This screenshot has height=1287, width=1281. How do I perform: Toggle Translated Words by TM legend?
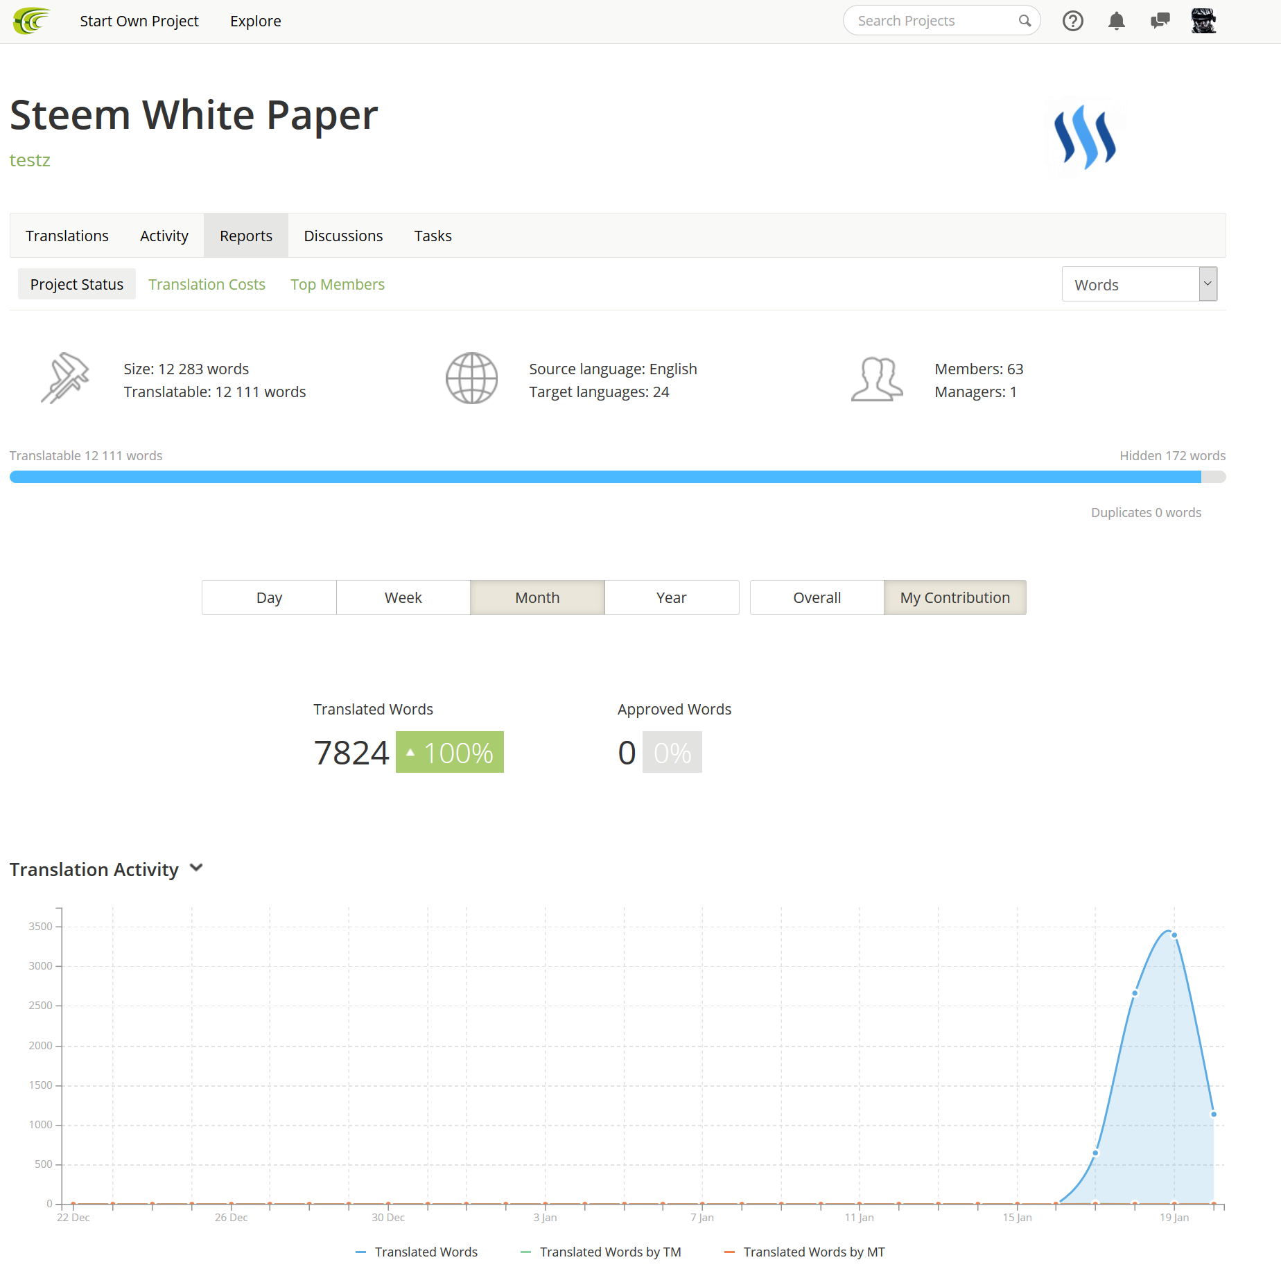coord(601,1252)
